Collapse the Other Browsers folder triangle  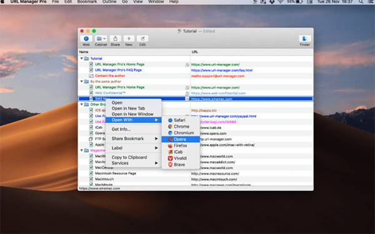pyautogui.click(x=81, y=104)
